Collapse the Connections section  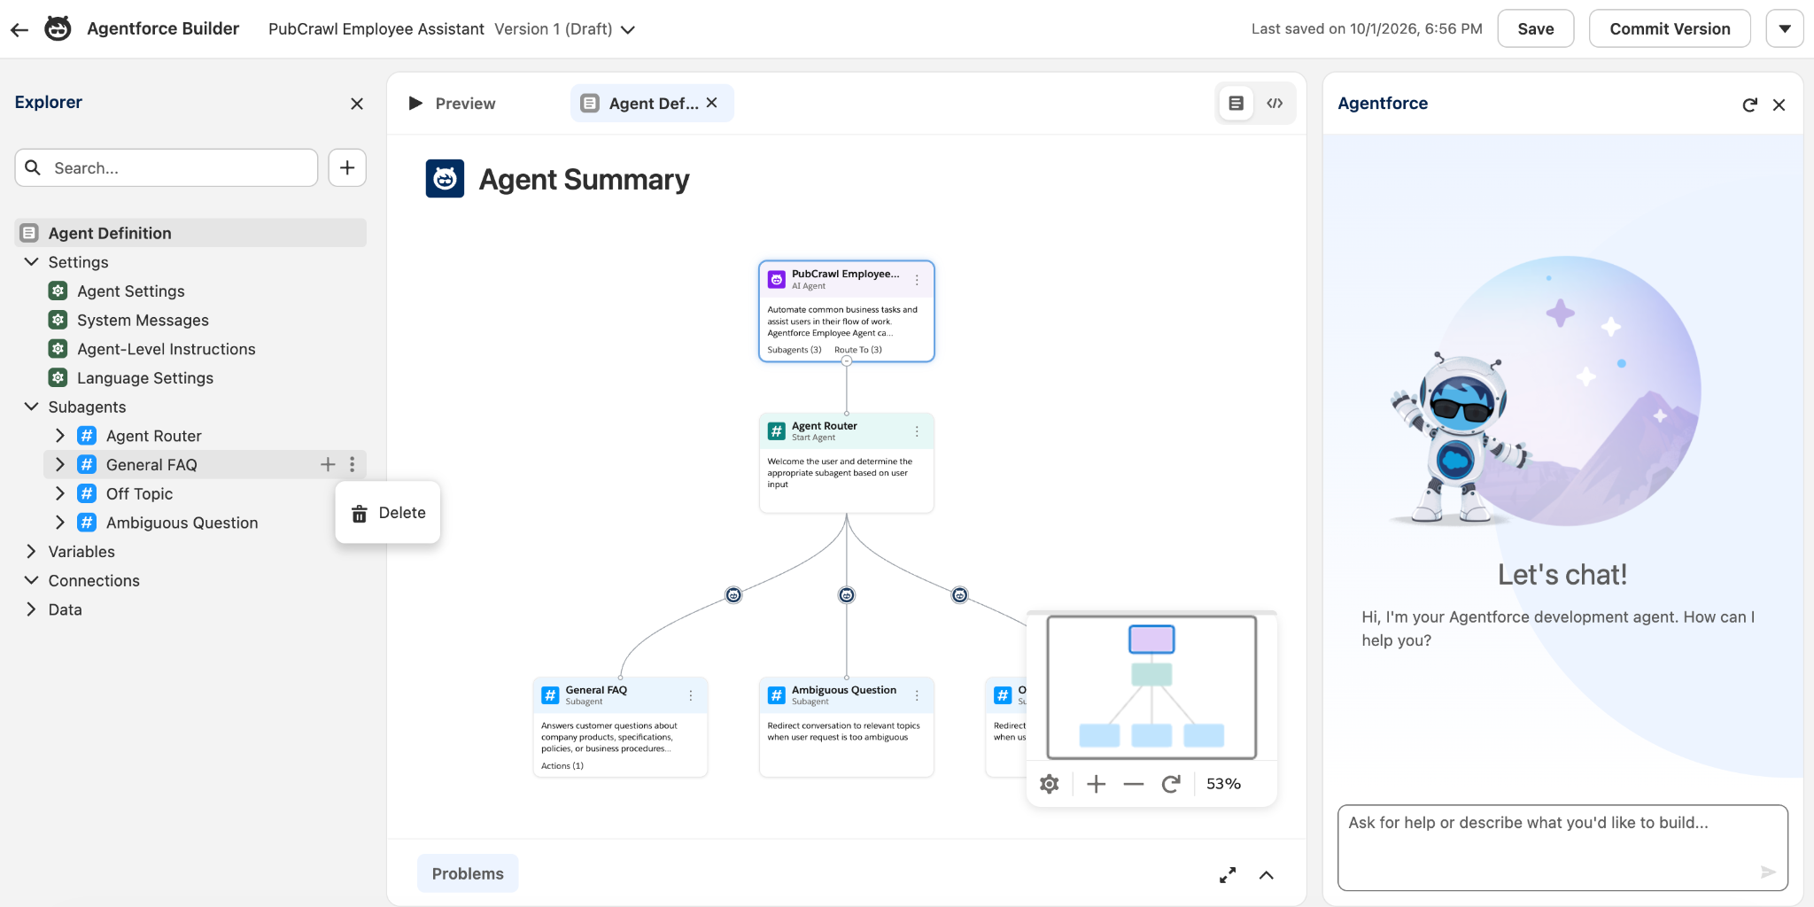click(x=31, y=580)
